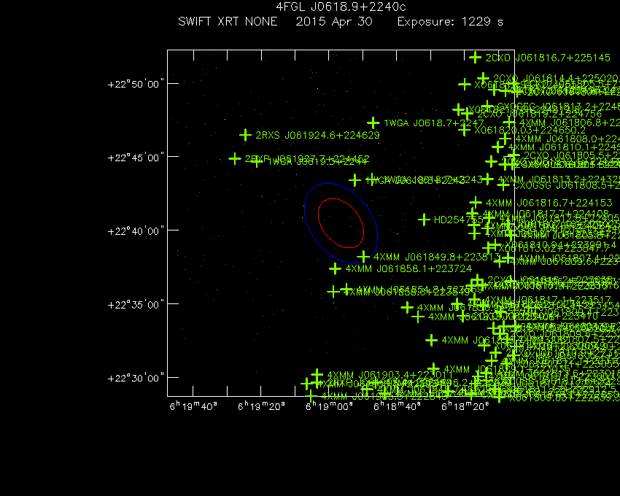Click the cross marker of 4XMM J061903.4+223011
The image size is (620, 496).
pyautogui.click(x=317, y=375)
